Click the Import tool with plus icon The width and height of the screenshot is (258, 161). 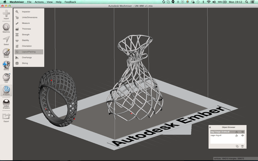point(6,15)
